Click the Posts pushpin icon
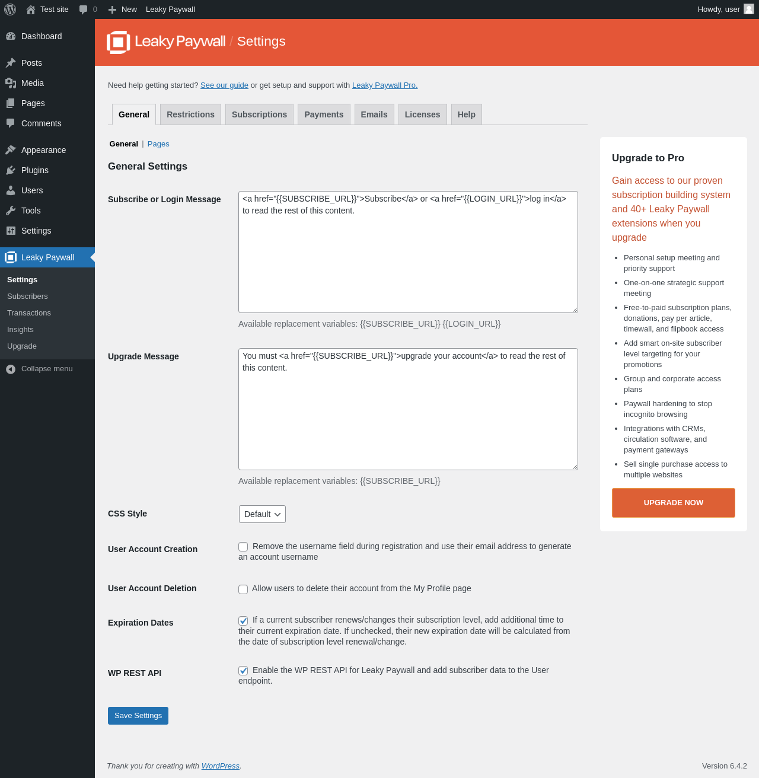Screen dimensions: 759x778 [11, 63]
